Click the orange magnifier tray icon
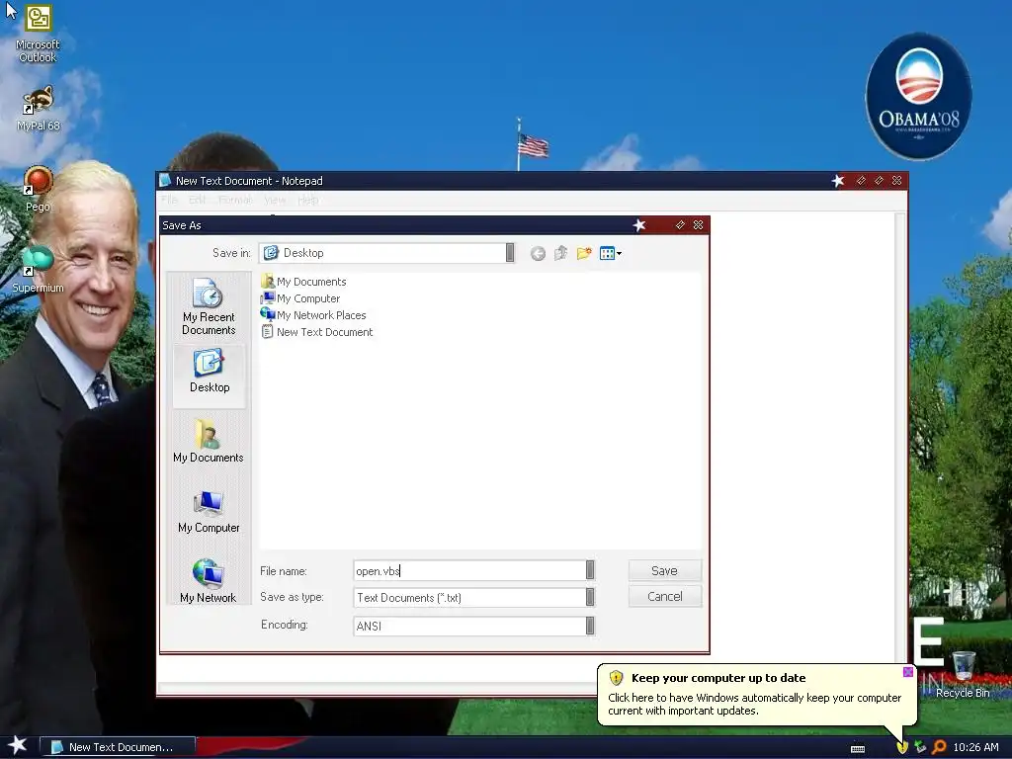 (x=939, y=747)
